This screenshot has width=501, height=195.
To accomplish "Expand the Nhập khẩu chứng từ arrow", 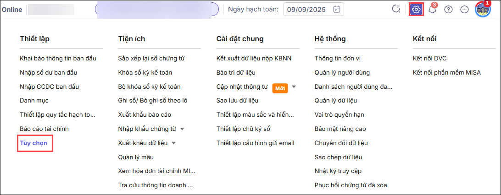I will (182, 129).
